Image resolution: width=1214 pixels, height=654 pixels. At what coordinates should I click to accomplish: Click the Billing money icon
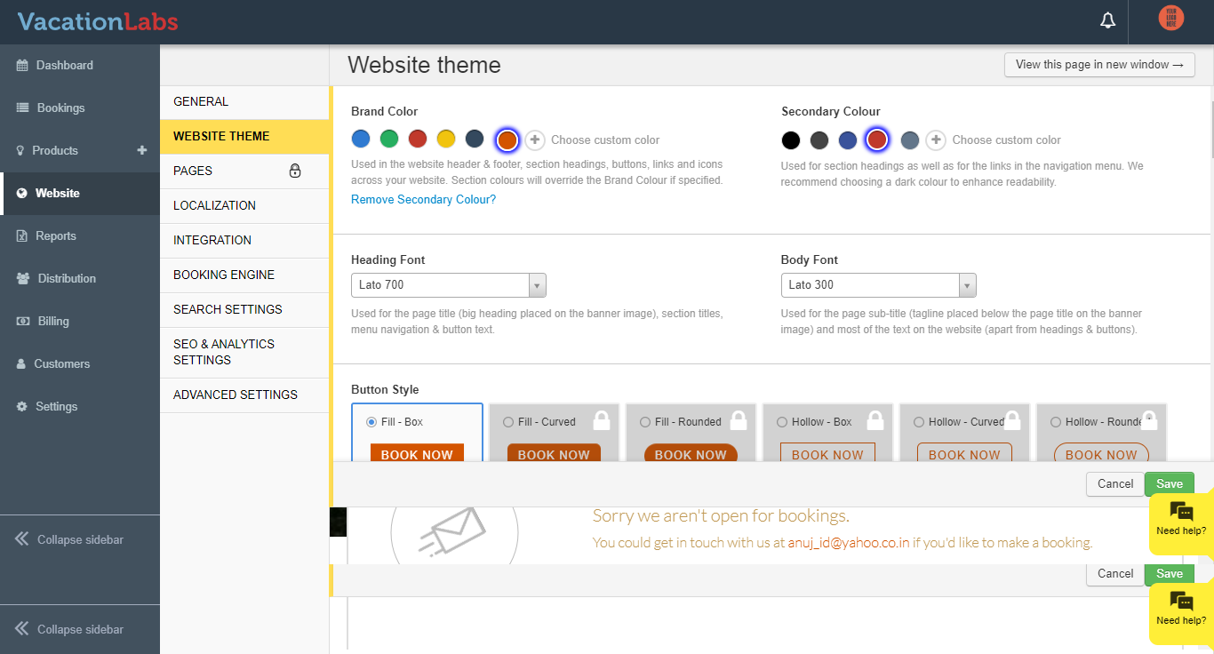(22, 321)
